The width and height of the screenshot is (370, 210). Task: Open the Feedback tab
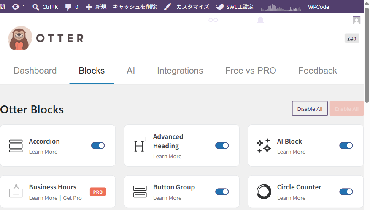[x=318, y=71]
